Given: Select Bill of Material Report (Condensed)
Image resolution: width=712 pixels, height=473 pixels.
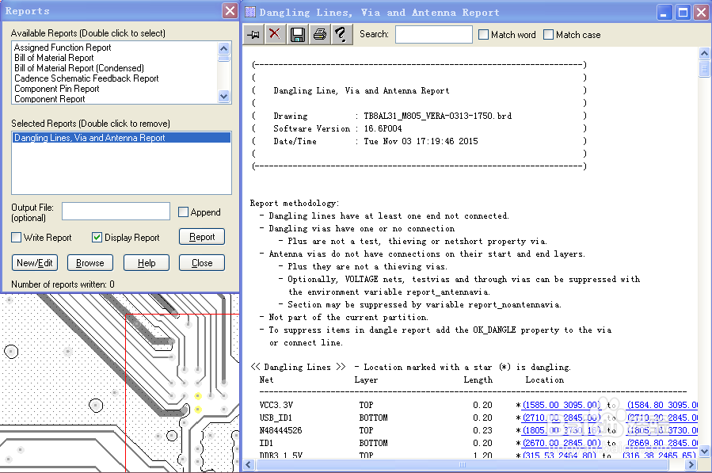Looking at the screenshot, I should (x=79, y=68).
